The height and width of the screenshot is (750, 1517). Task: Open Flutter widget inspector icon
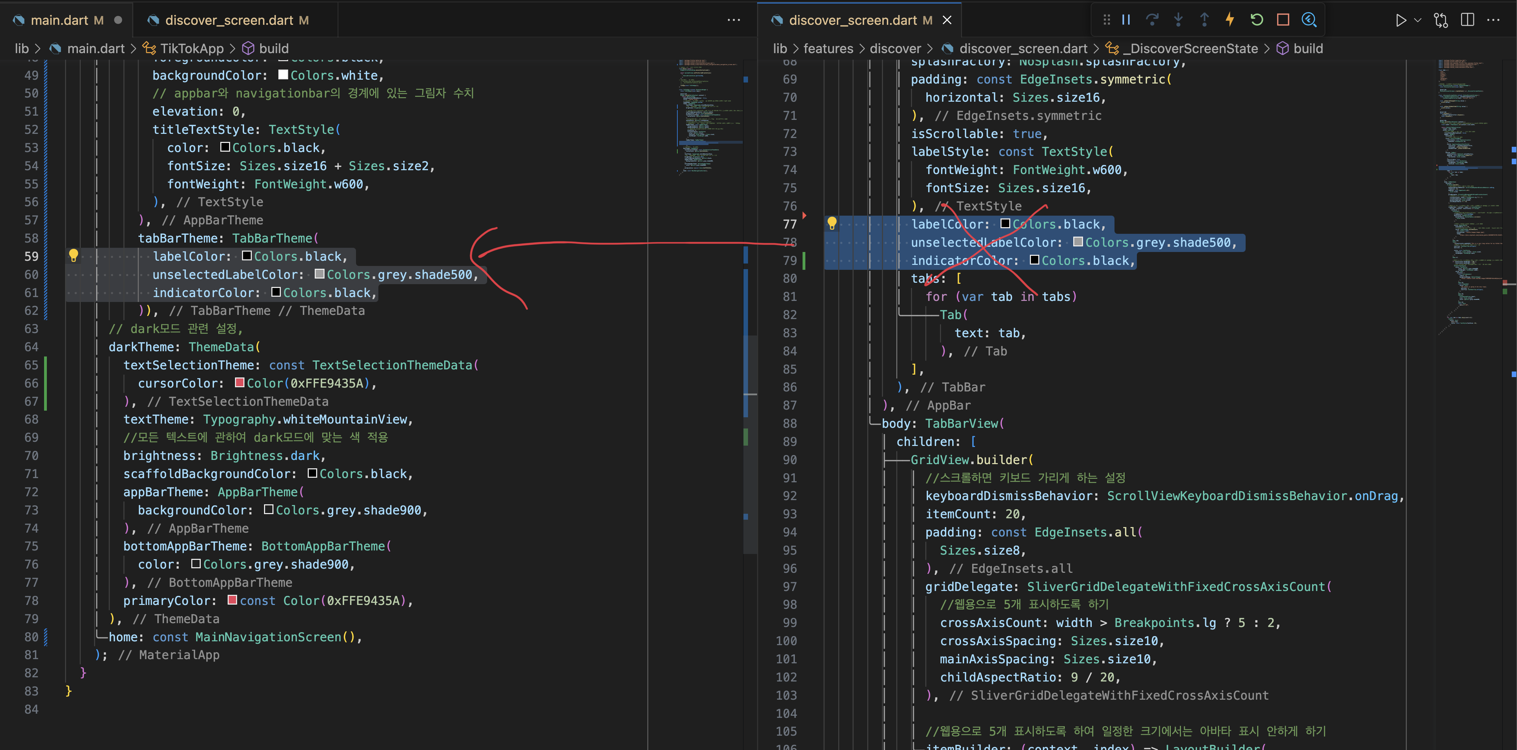[1309, 20]
